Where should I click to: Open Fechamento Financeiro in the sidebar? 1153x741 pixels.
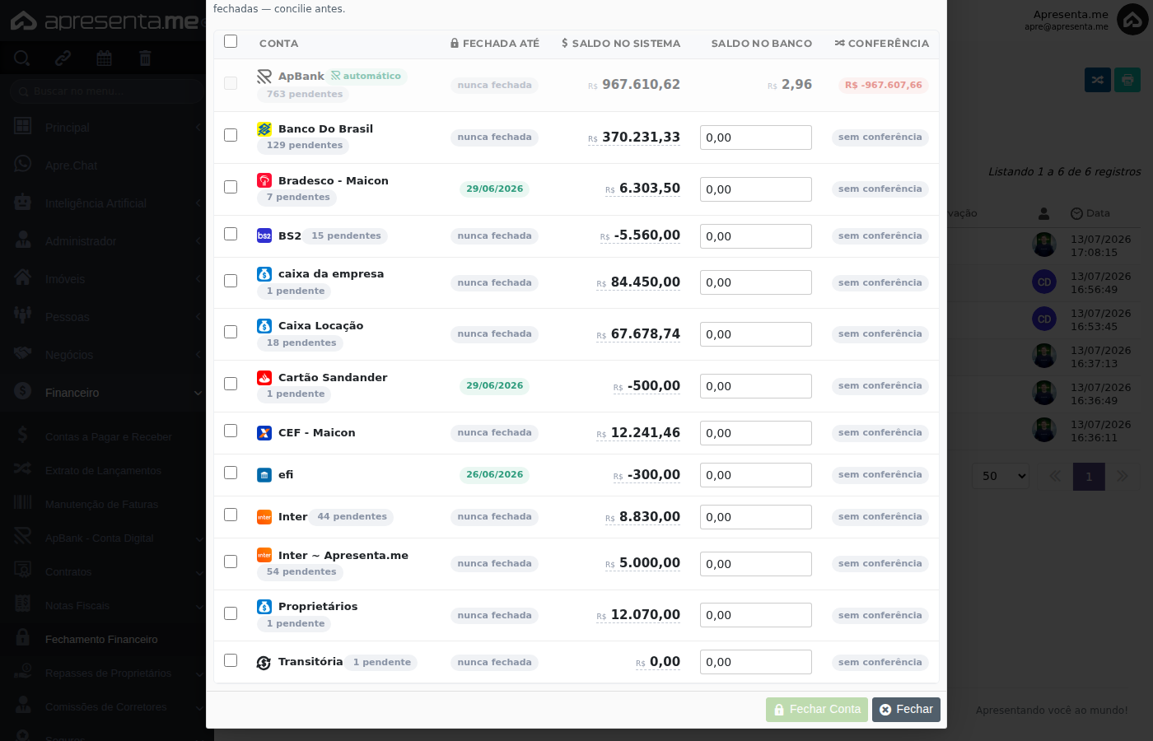click(102, 639)
